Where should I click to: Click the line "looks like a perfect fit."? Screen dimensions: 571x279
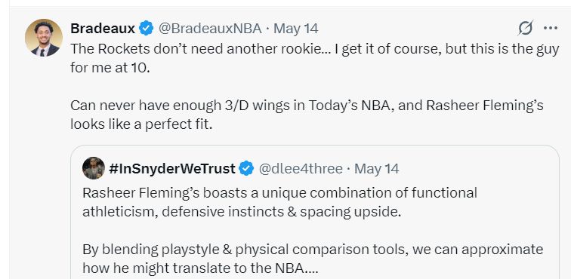141,124
